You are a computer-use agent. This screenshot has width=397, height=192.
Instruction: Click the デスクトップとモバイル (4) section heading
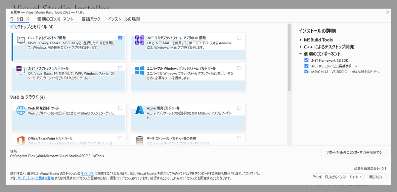point(32,27)
